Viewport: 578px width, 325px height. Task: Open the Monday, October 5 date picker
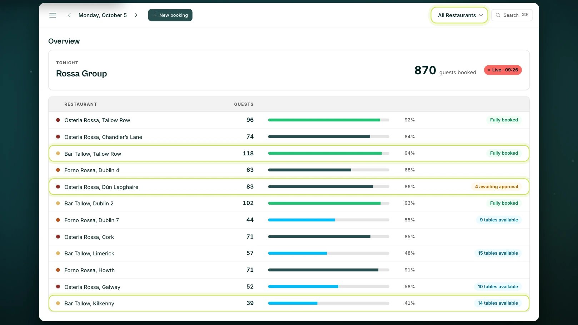click(x=103, y=15)
